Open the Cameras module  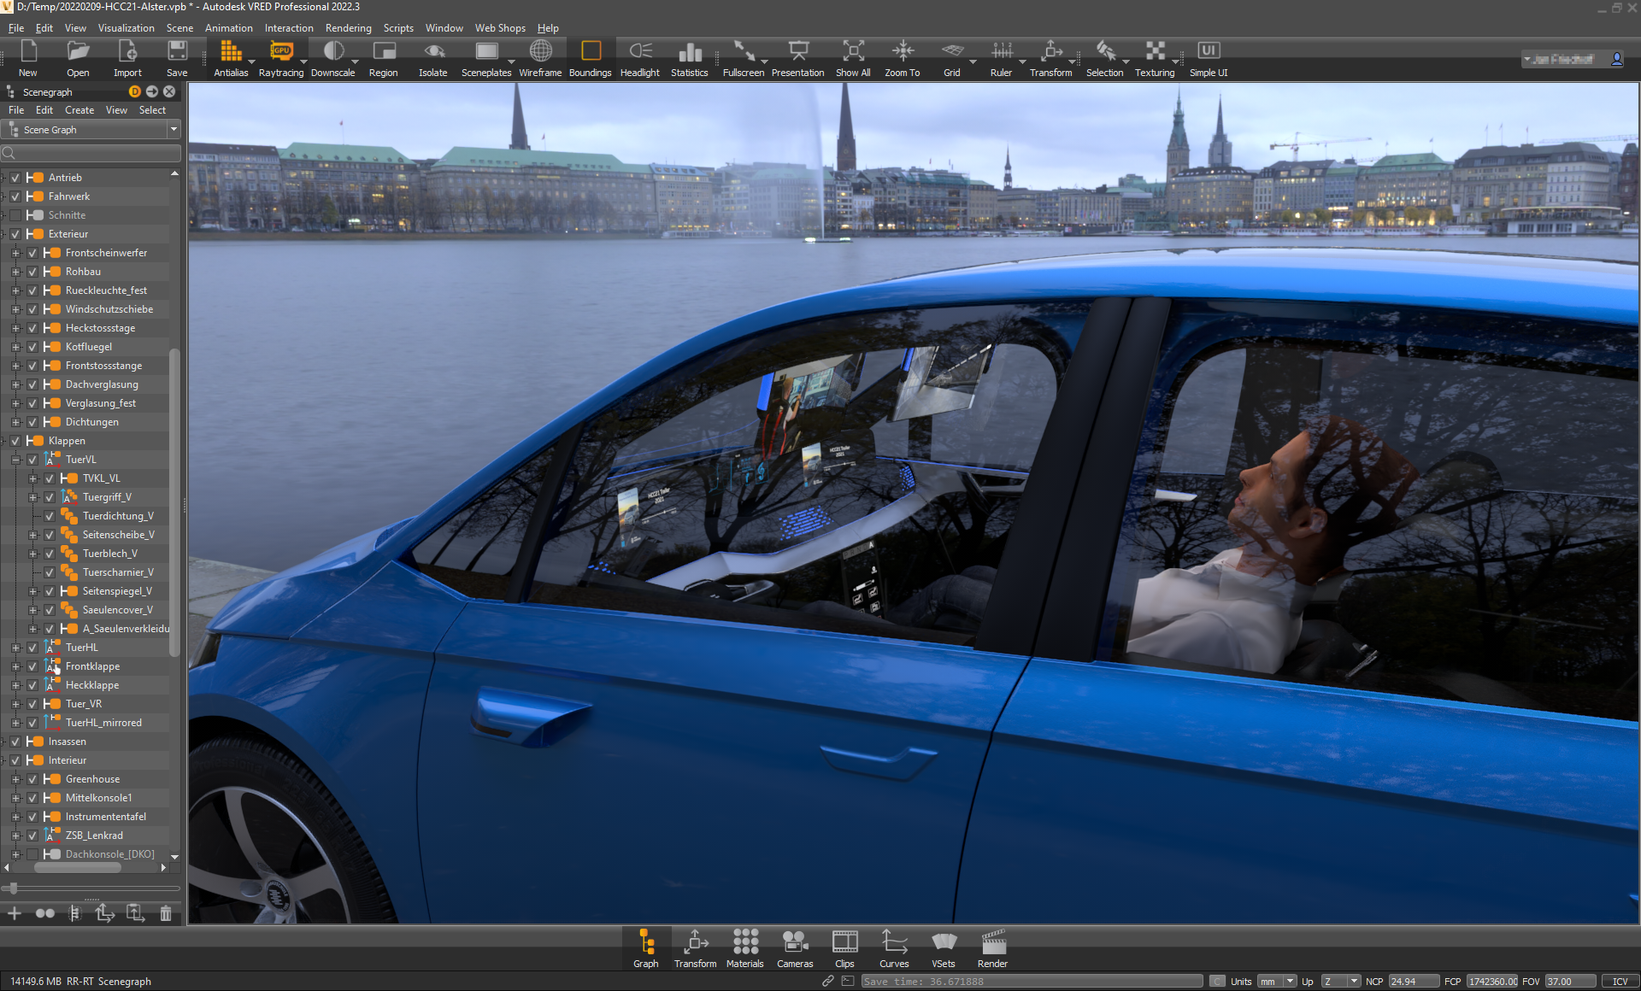[795, 948]
